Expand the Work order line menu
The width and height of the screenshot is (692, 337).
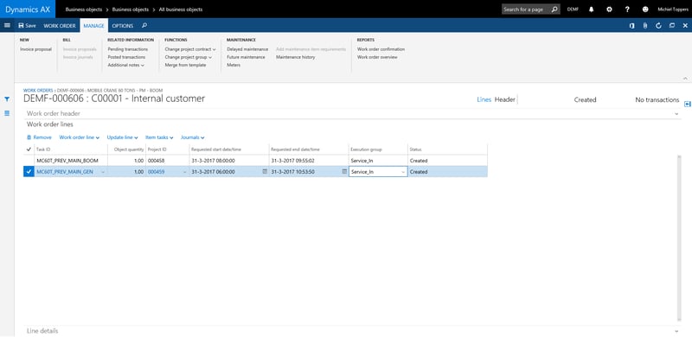[x=80, y=137]
